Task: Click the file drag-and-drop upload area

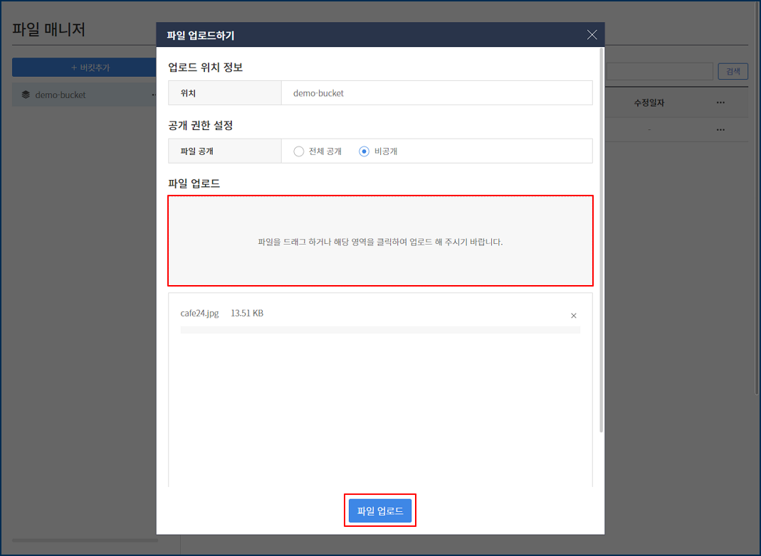Action: click(380, 241)
